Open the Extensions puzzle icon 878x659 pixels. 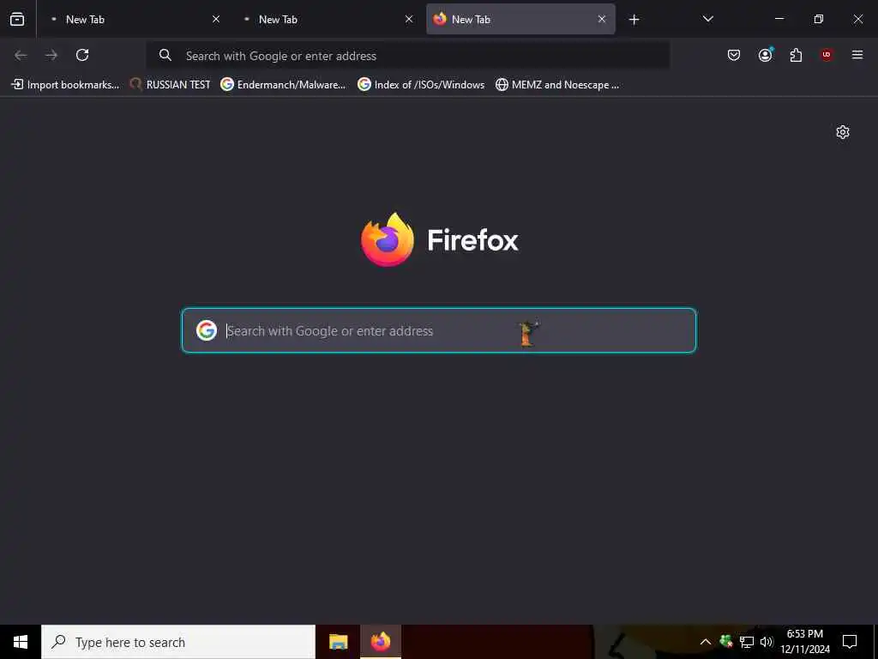pos(796,55)
